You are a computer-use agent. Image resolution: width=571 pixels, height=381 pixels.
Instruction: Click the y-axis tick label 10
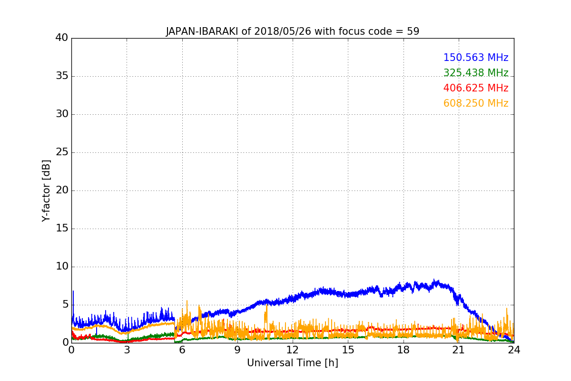click(62, 267)
